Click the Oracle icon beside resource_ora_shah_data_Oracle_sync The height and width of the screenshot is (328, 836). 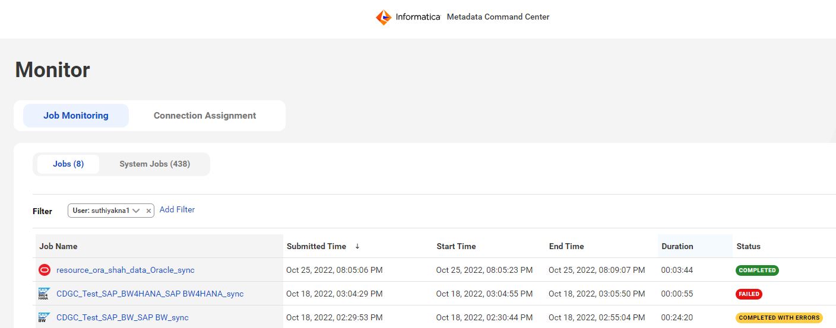(44, 270)
